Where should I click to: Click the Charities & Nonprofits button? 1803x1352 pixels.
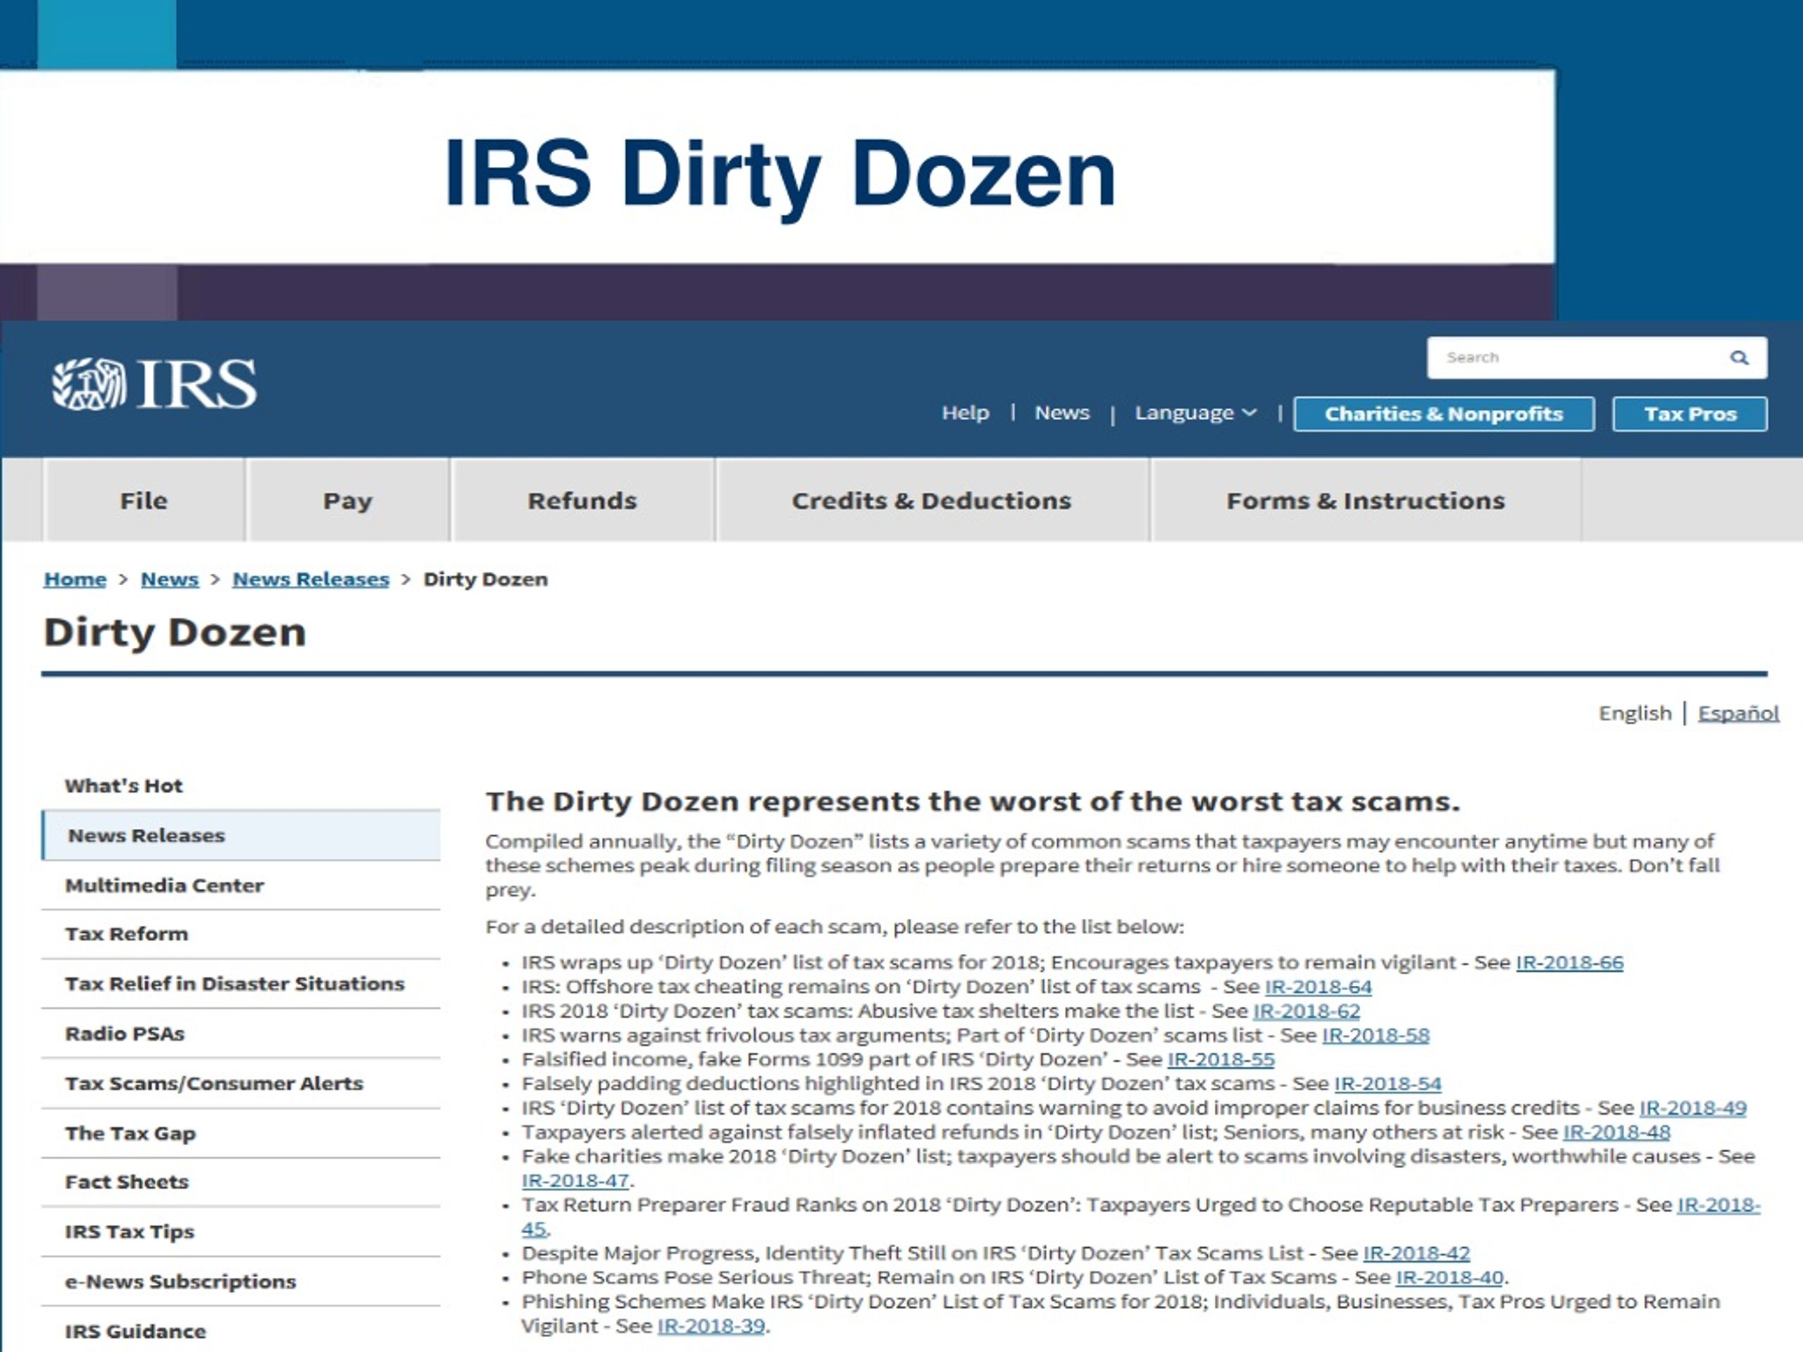pos(1444,414)
